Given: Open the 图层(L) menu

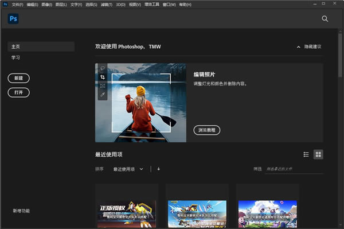Looking at the screenshot, I should tap(61, 5).
